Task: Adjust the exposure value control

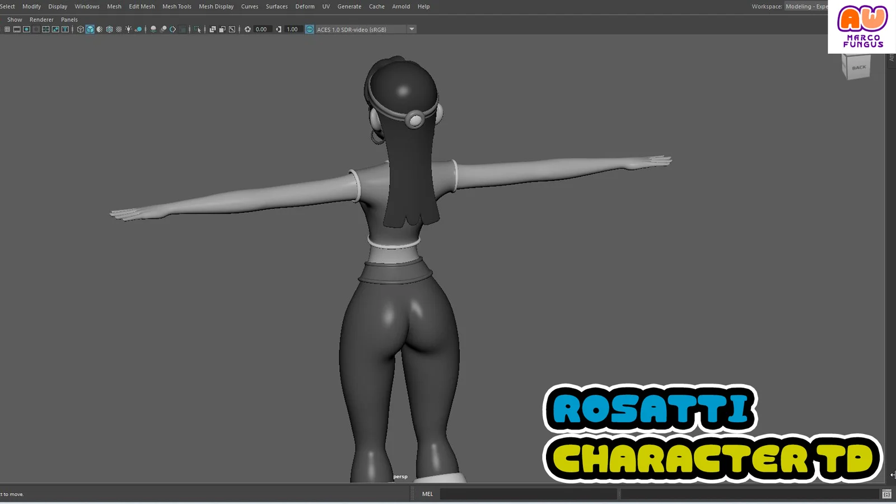Action: 262,29
